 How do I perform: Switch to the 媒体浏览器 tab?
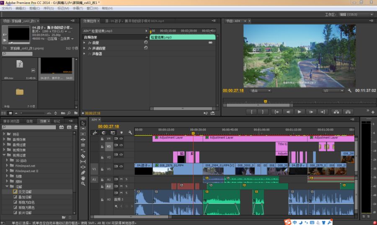pyautogui.click(x=11, y=121)
